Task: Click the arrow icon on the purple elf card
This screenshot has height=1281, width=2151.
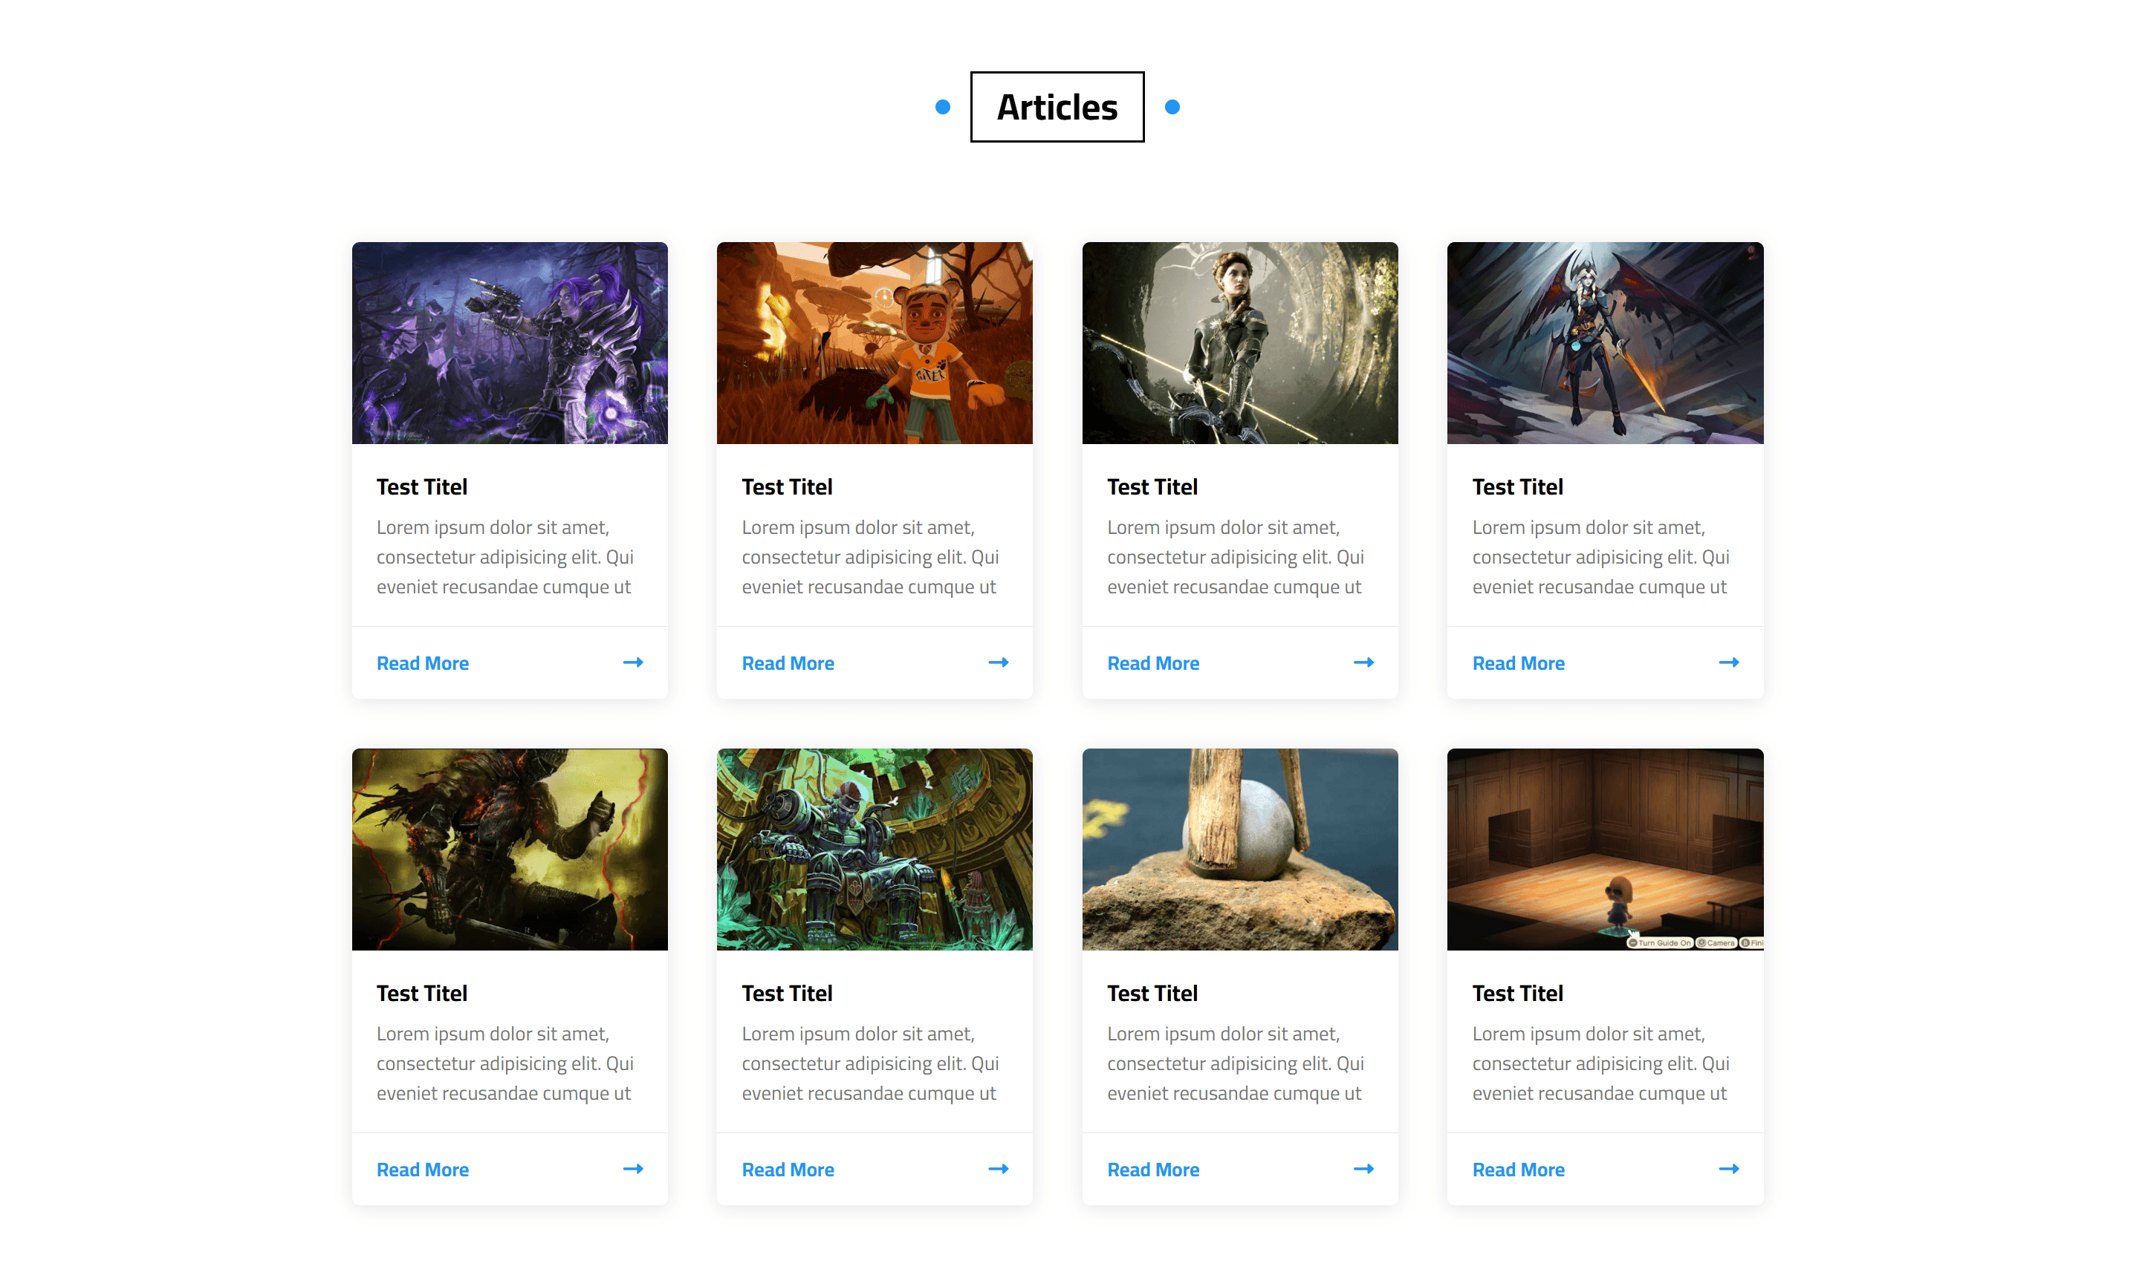Action: pyautogui.click(x=633, y=662)
